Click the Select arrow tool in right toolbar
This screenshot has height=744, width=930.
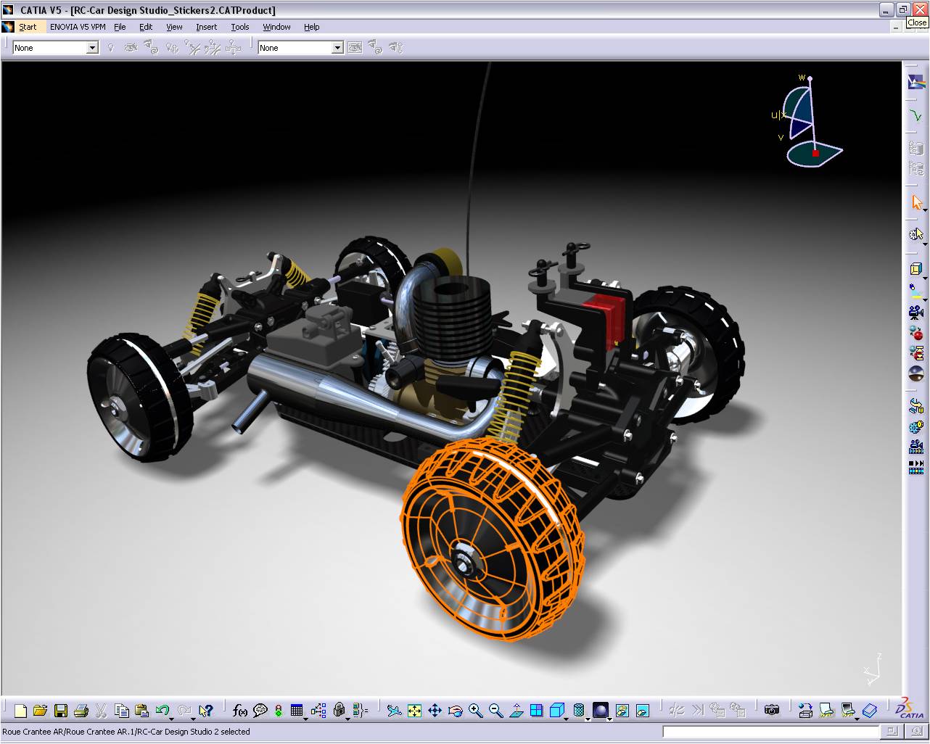[x=916, y=202]
